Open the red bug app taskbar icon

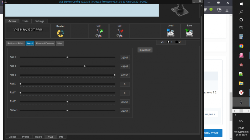(x=241, y=65)
